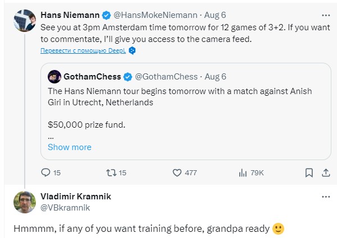Open more options on Kramnik reply

(326, 197)
